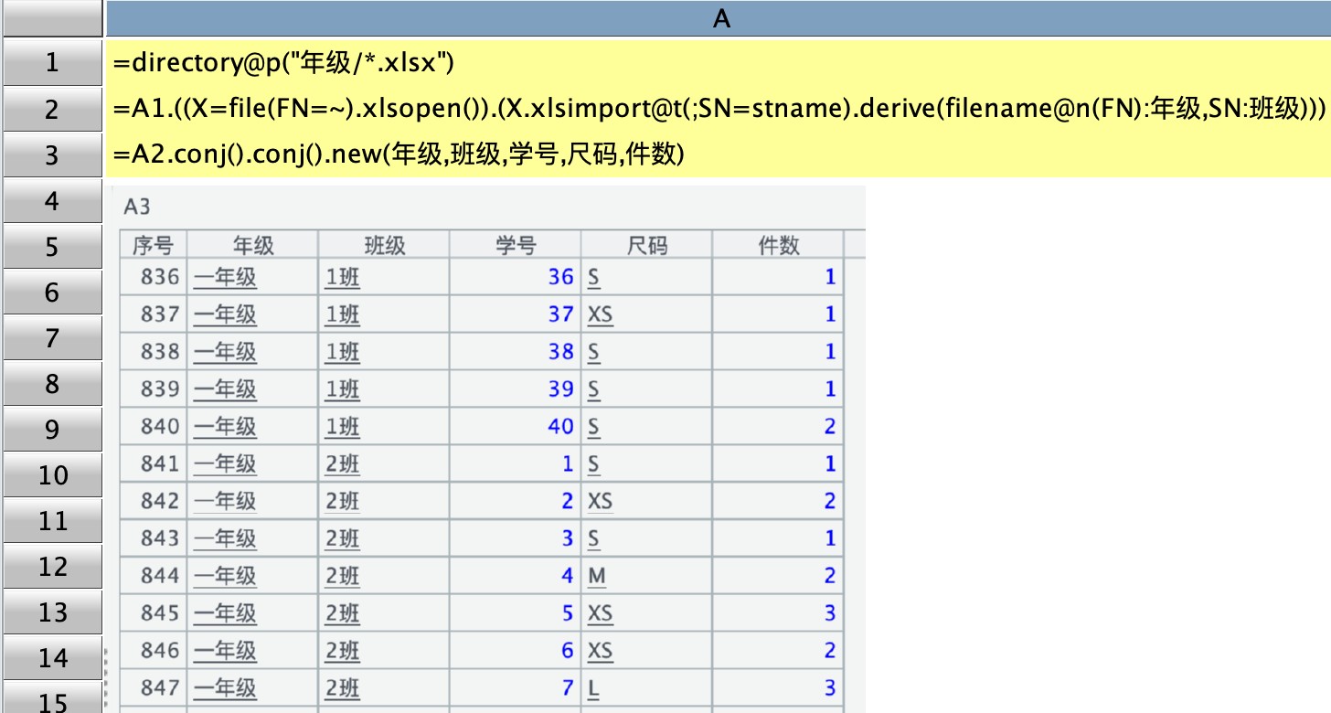This screenshot has width=1331, height=713.
Task: Click 学号 value 39
Action: (560, 389)
